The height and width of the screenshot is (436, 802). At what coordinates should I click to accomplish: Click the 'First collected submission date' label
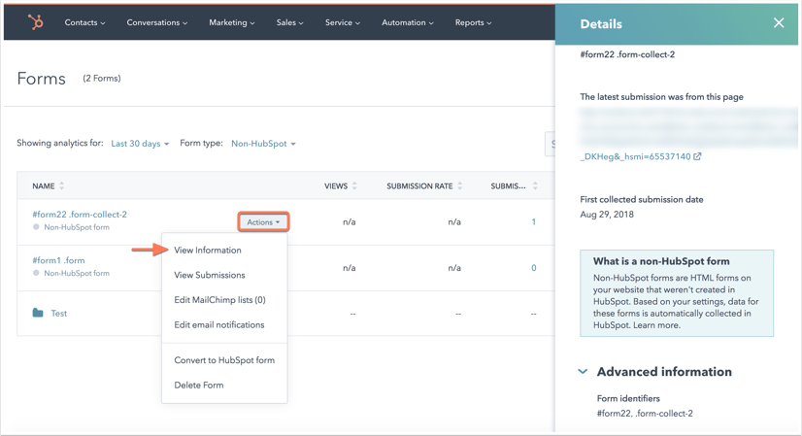coord(642,200)
